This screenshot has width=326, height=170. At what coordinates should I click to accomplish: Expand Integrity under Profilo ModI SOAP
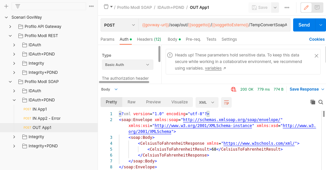tap(14, 137)
